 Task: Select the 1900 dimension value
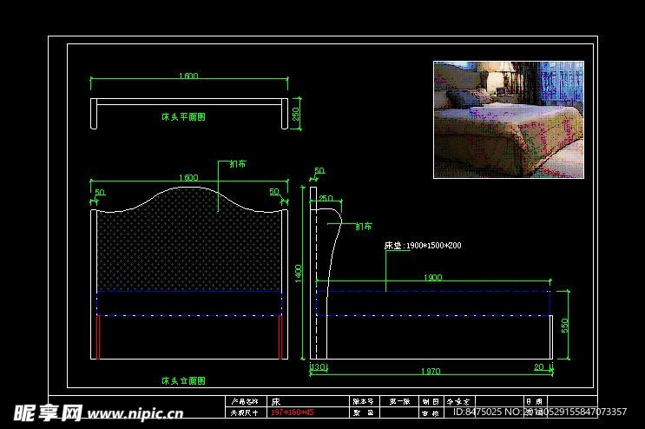pyautogui.click(x=432, y=278)
